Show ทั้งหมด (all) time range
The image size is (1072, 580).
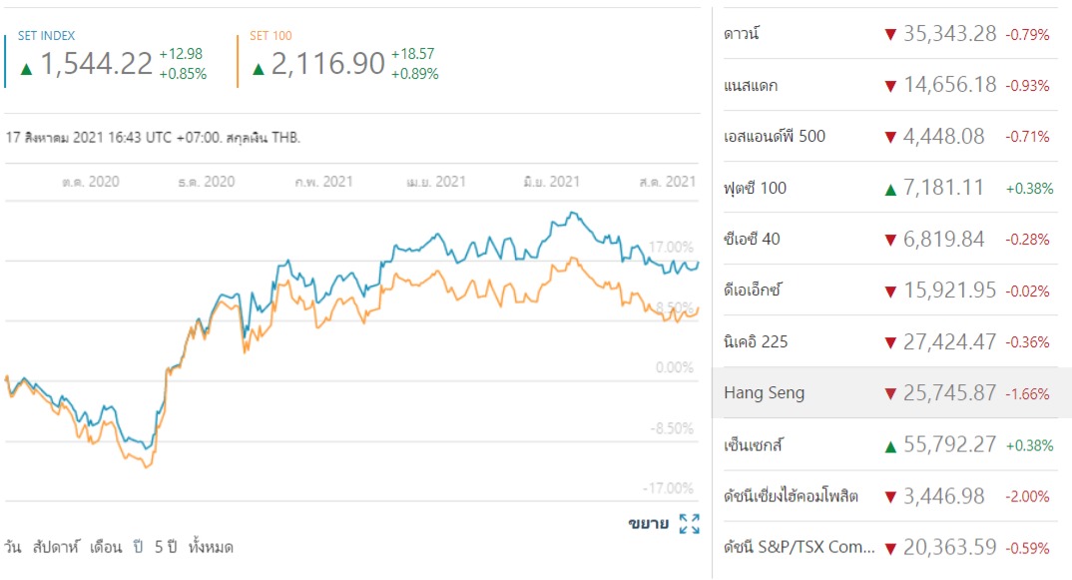click(211, 547)
